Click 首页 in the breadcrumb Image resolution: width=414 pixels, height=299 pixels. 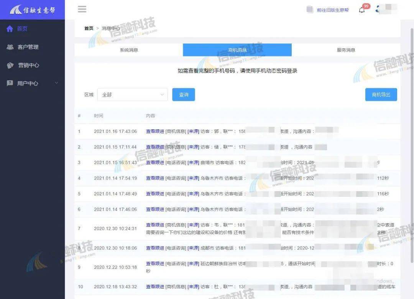(89, 28)
